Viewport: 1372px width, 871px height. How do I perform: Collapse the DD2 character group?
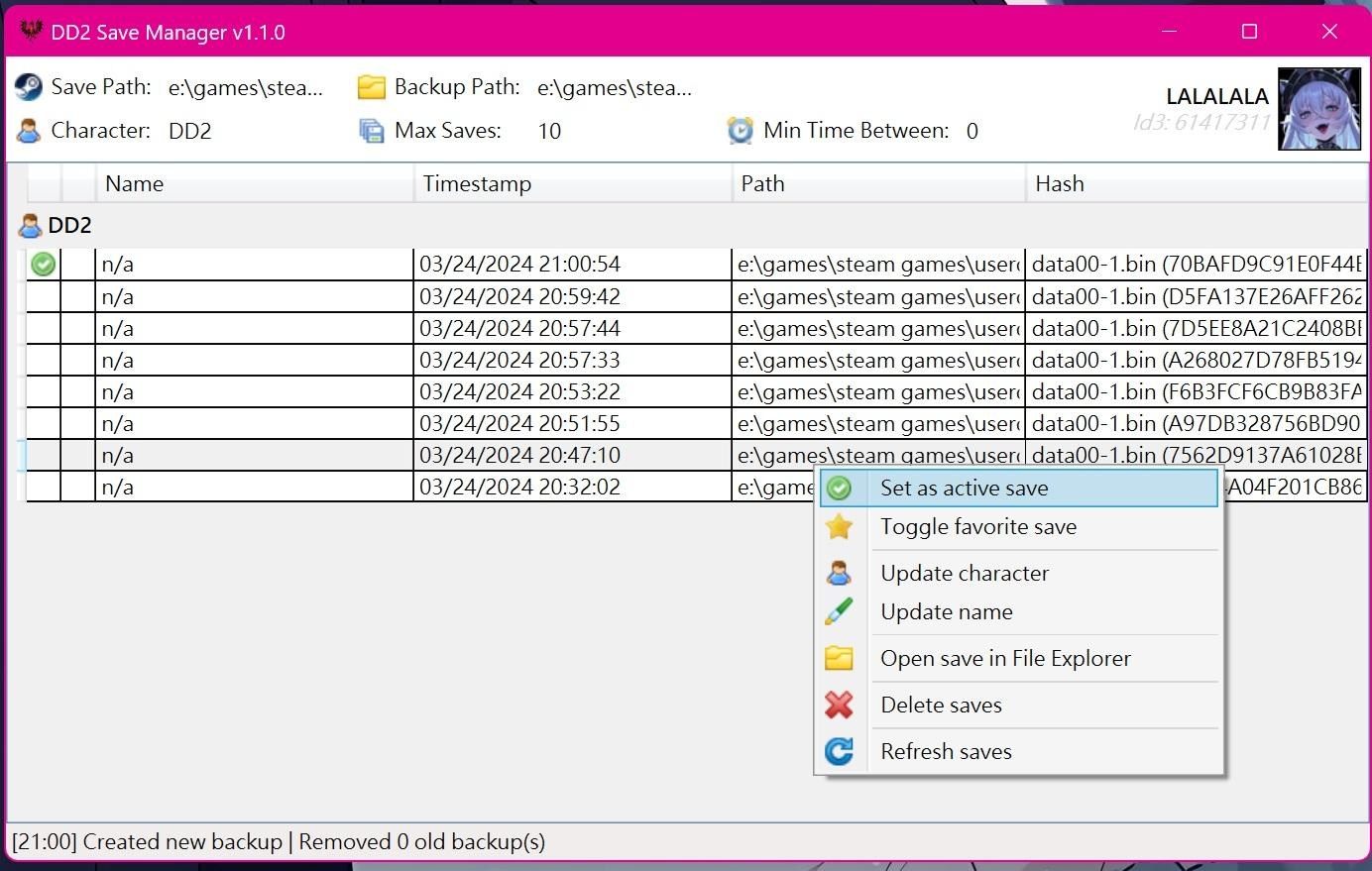pos(68,226)
